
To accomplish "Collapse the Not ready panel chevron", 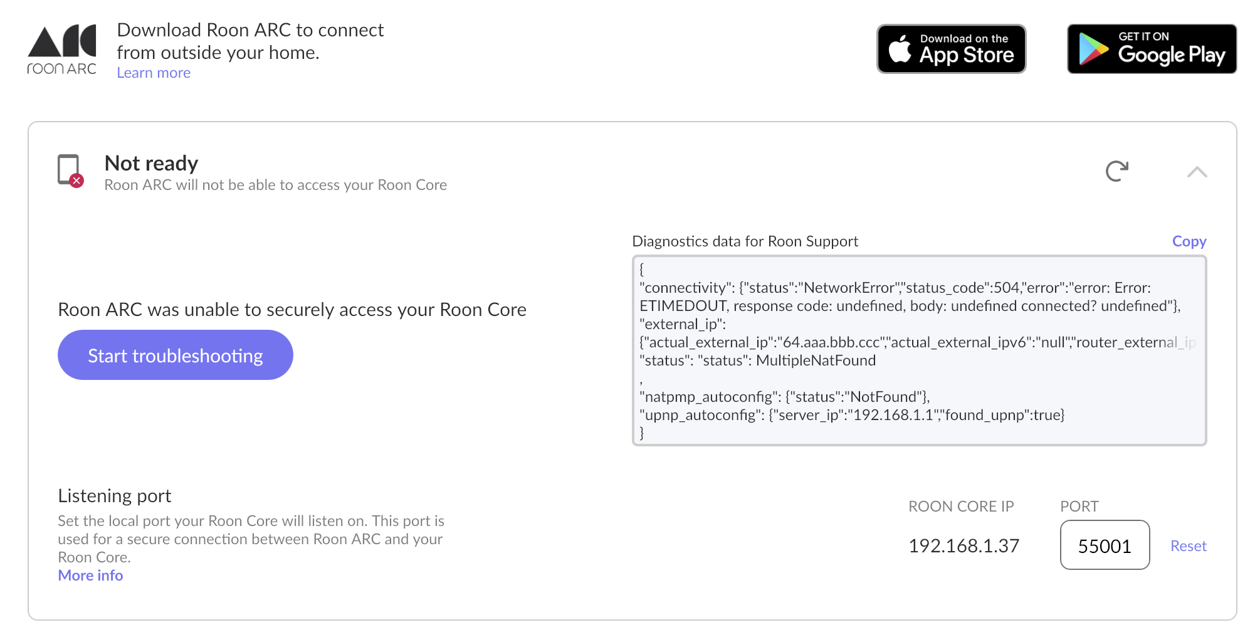I will click(x=1197, y=172).
